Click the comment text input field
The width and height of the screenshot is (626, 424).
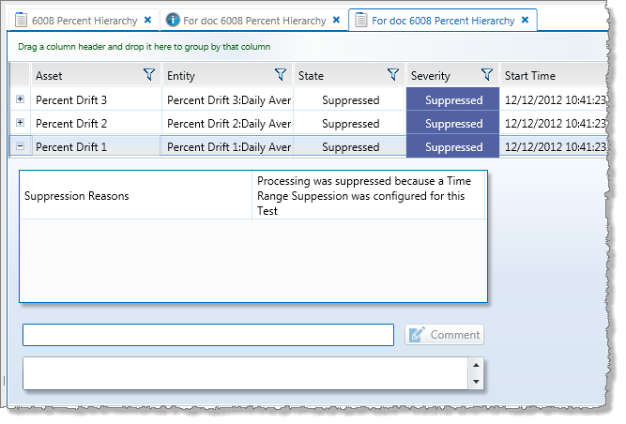(207, 335)
